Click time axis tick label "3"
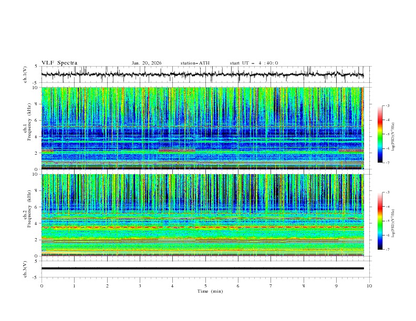 tap(140, 286)
